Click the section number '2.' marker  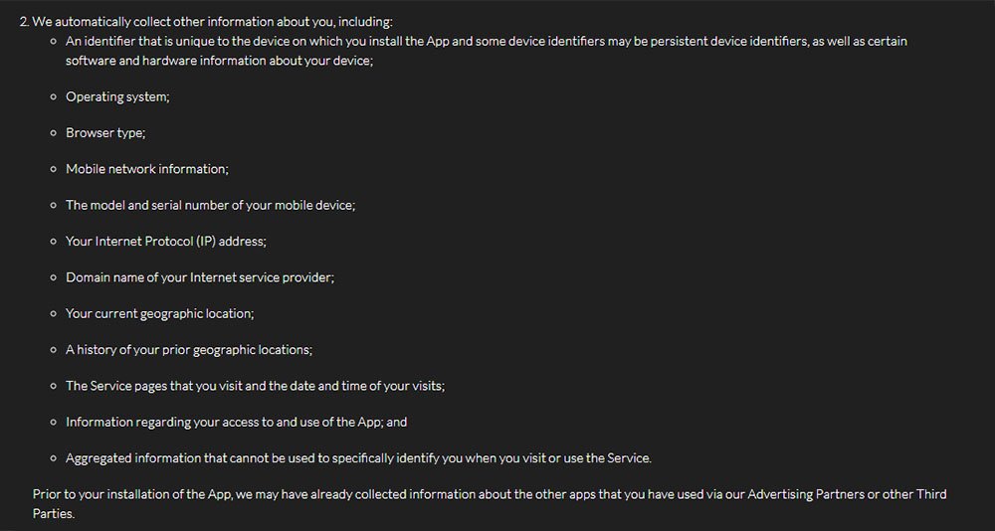(24, 22)
